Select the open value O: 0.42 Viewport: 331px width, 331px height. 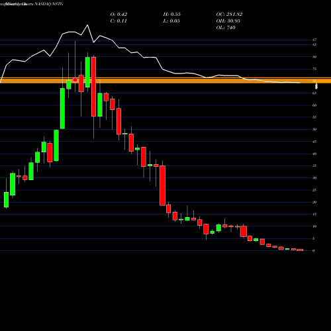click(x=118, y=15)
